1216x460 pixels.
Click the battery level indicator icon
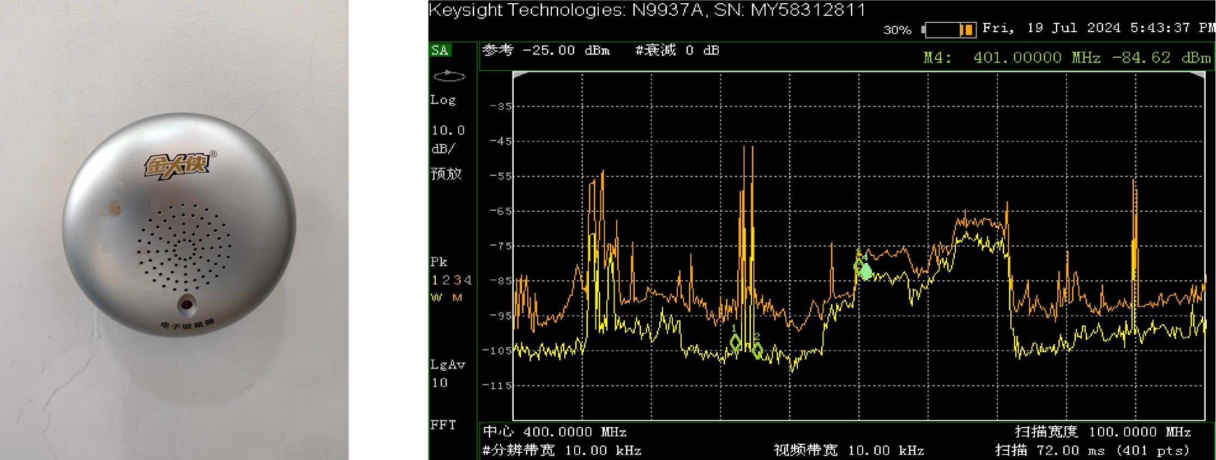coord(949,29)
